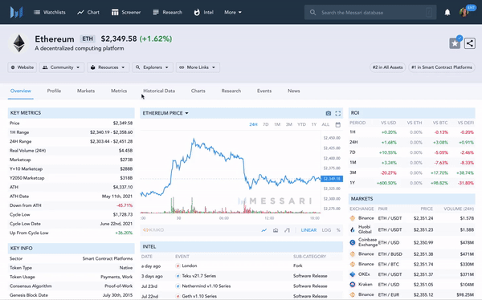Click the share icon button

point(470,43)
